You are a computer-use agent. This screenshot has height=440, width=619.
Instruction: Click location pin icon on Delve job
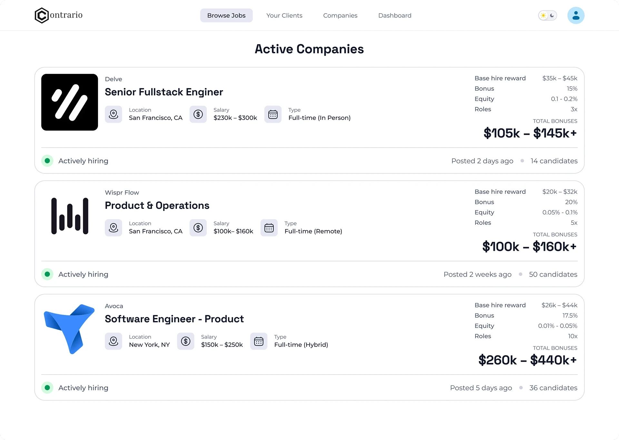(x=113, y=114)
